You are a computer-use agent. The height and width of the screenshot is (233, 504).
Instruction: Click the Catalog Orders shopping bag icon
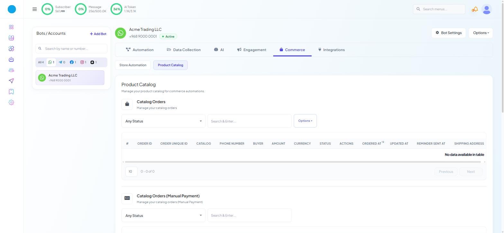127,104
